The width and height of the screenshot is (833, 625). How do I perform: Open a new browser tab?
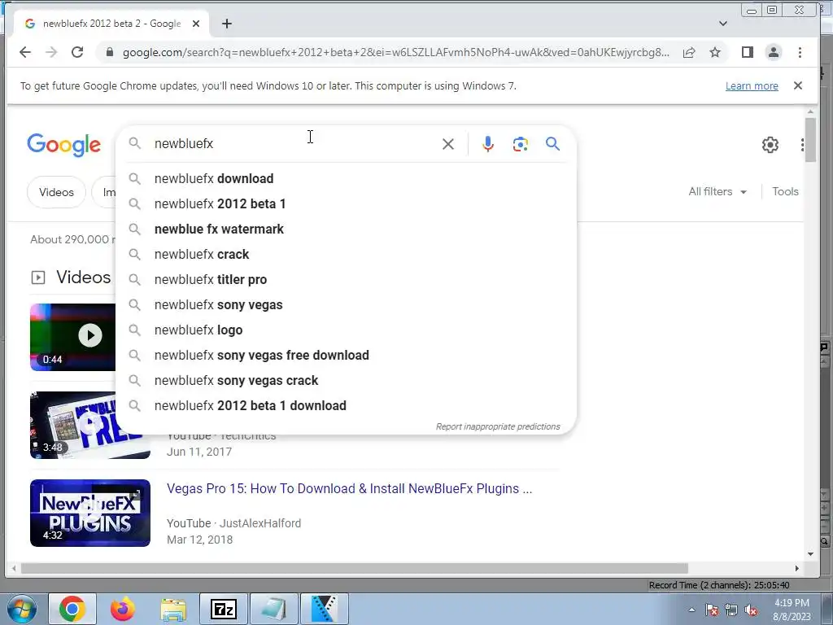[x=227, y=24]
